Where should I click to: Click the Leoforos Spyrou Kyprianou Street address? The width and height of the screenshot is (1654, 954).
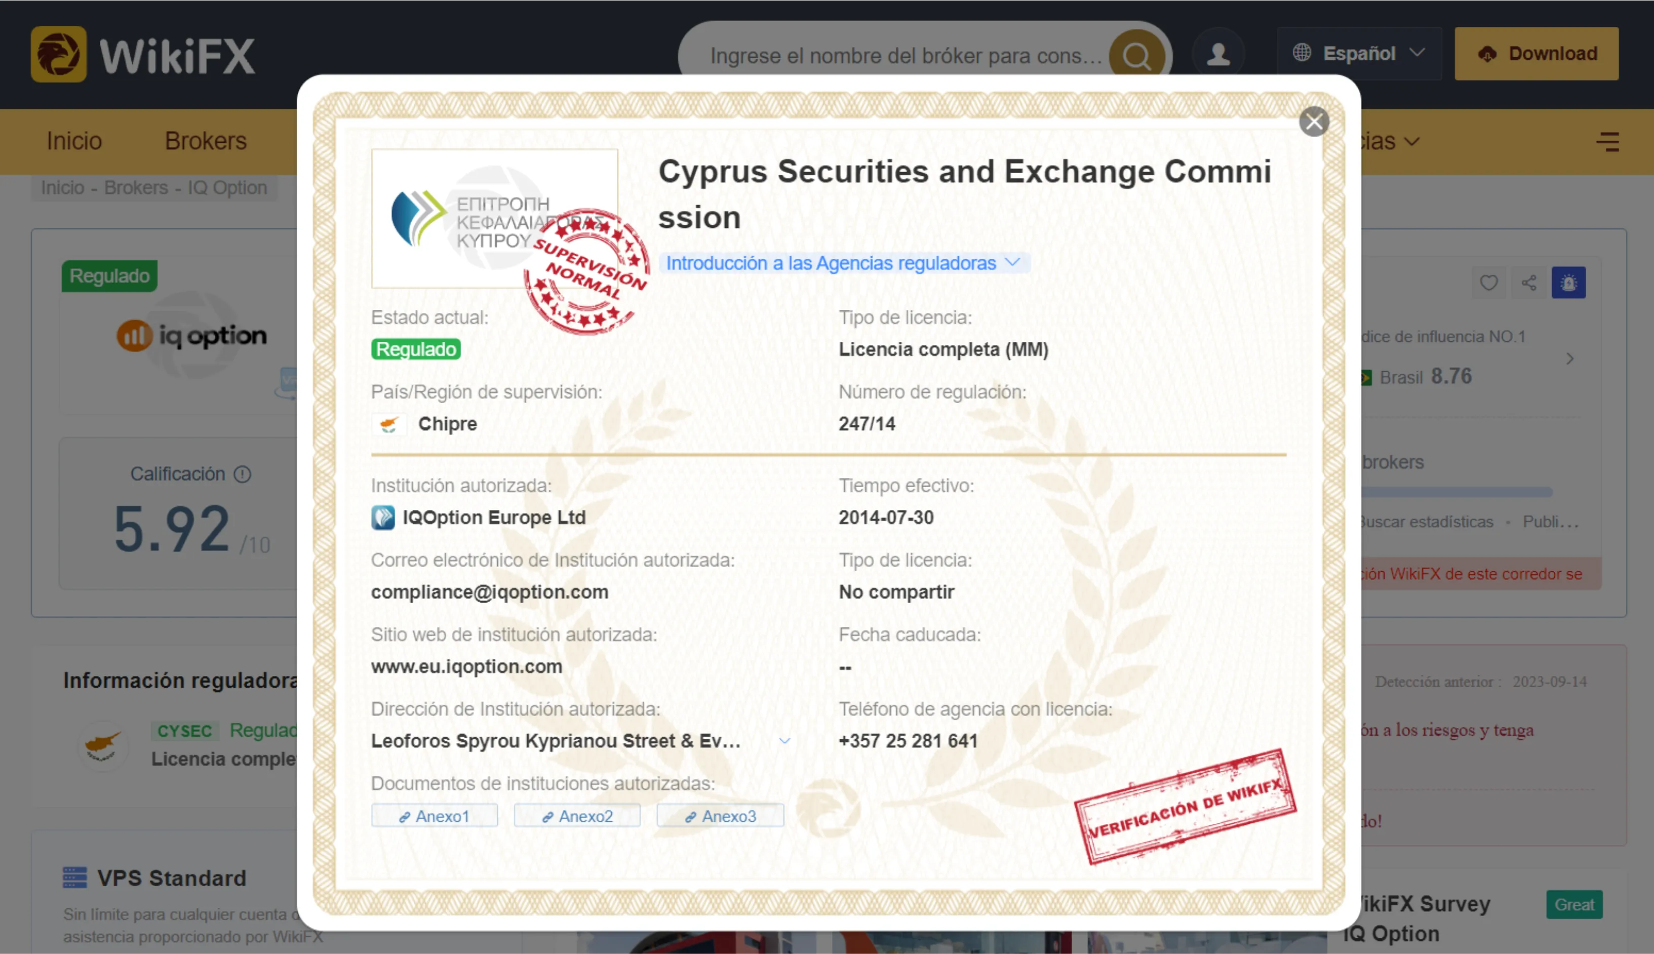pos(556,741)
